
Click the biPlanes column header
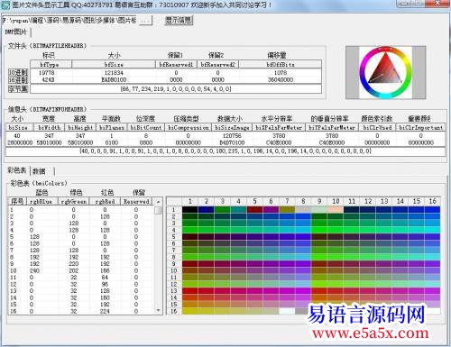pos(112,128)
